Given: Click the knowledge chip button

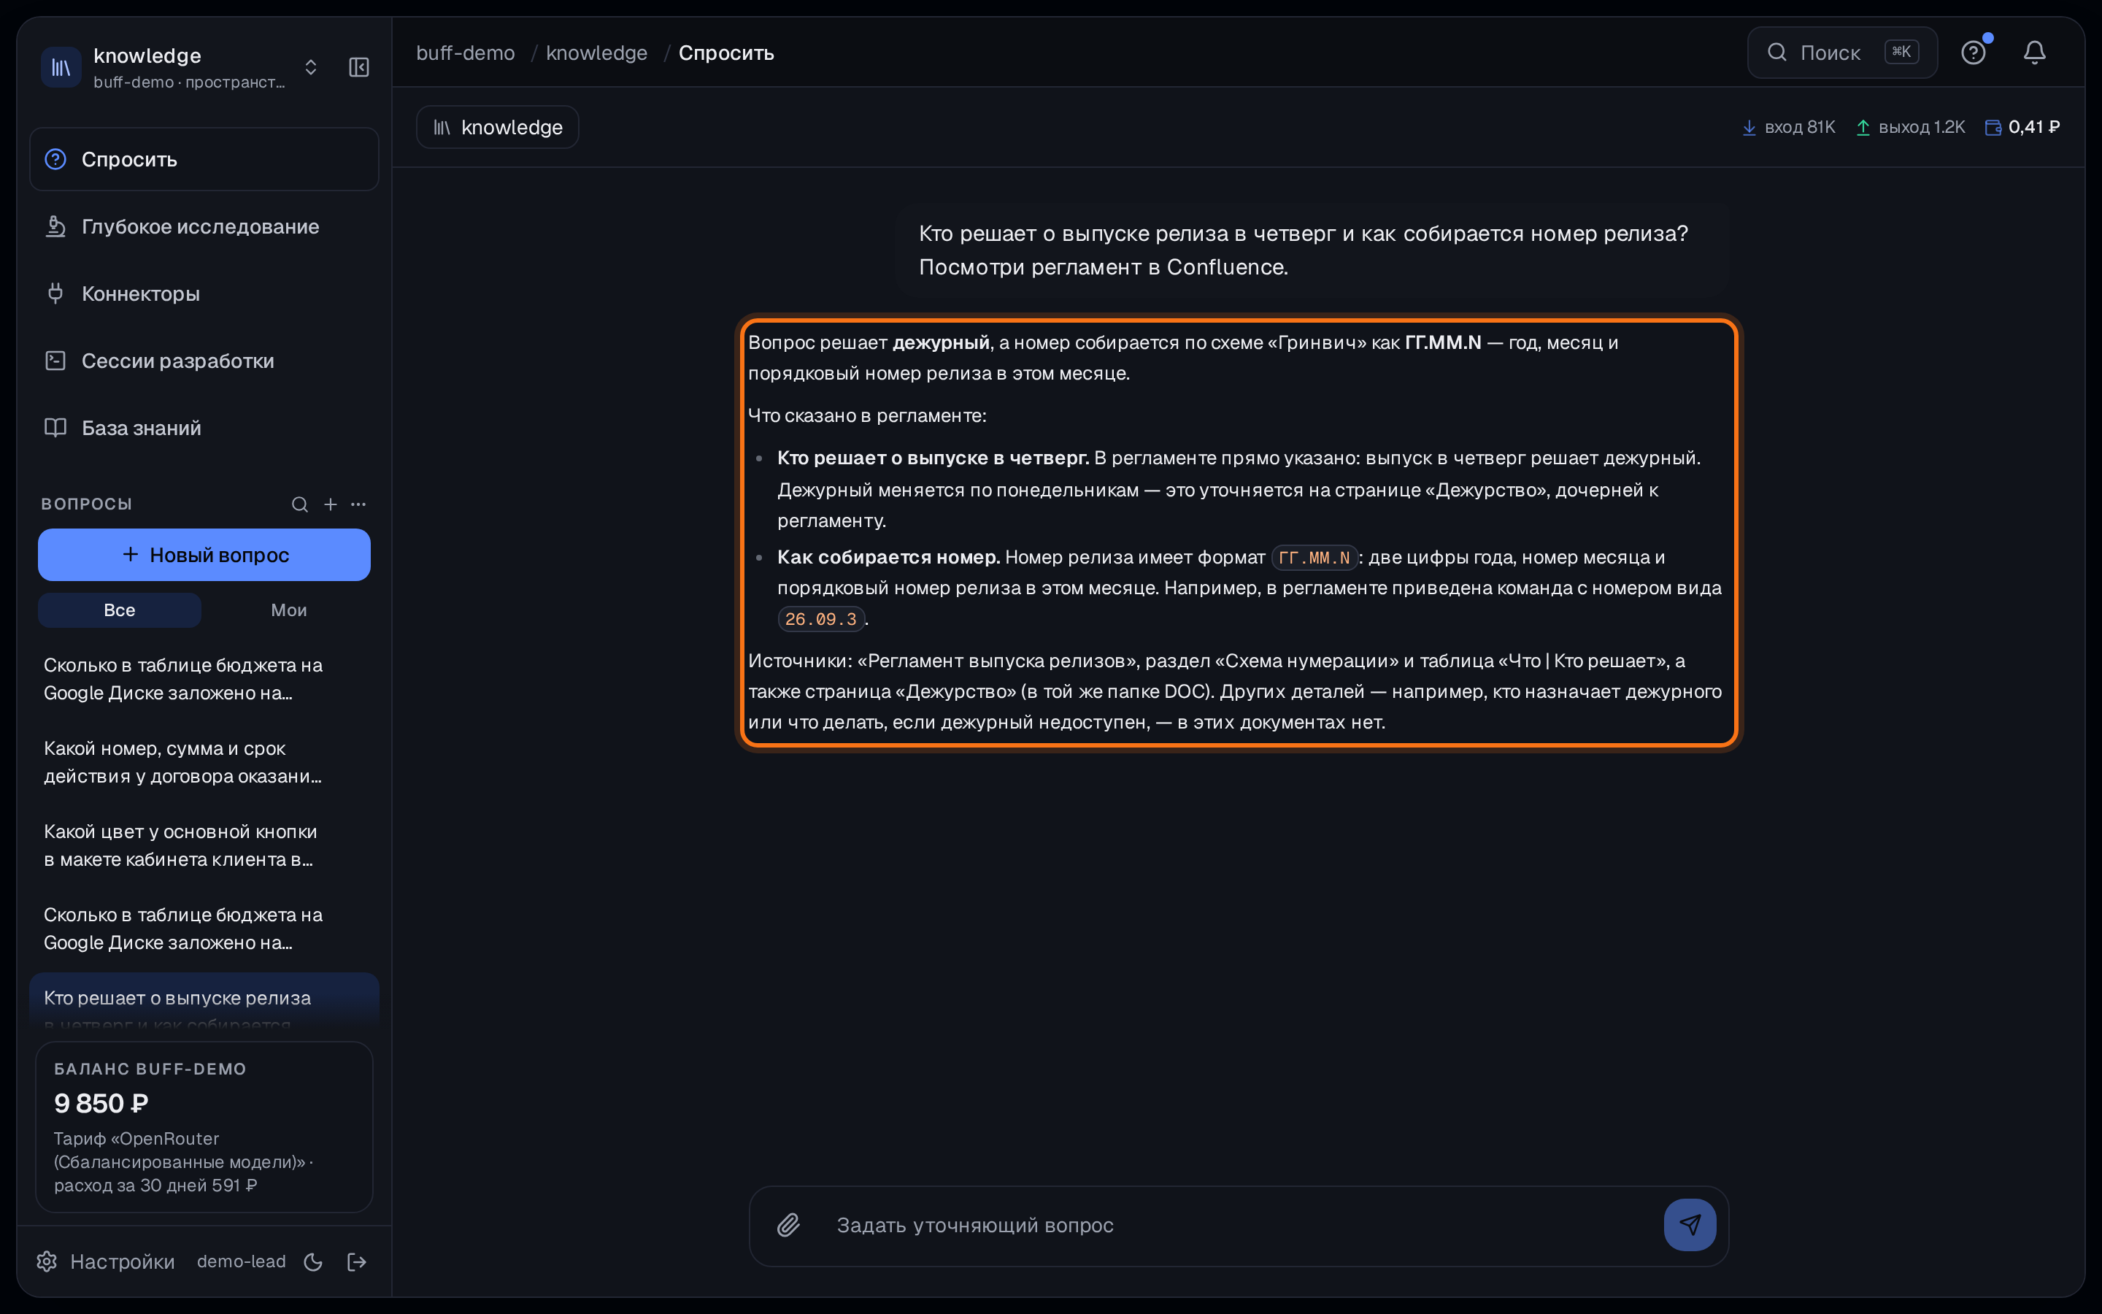Looking at the screenshot, I should point(498,127).
